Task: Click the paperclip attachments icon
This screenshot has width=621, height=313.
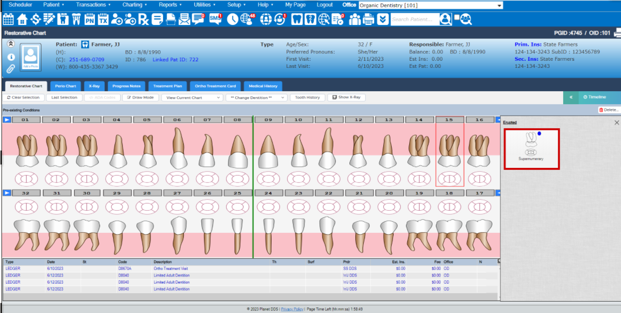Action: point(10,68)
